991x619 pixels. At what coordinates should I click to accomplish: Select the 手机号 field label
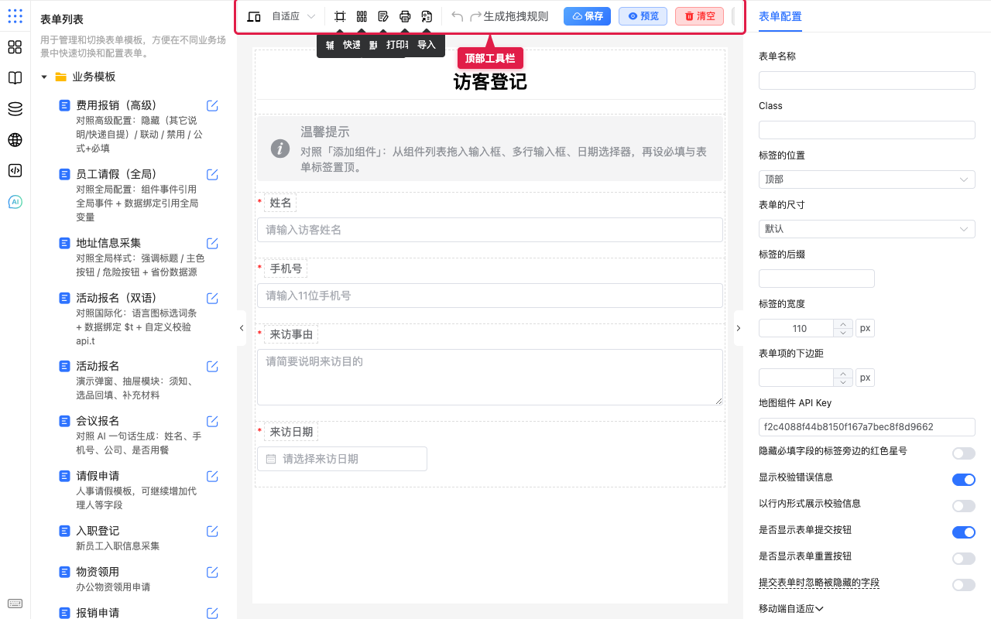point(286,268)
